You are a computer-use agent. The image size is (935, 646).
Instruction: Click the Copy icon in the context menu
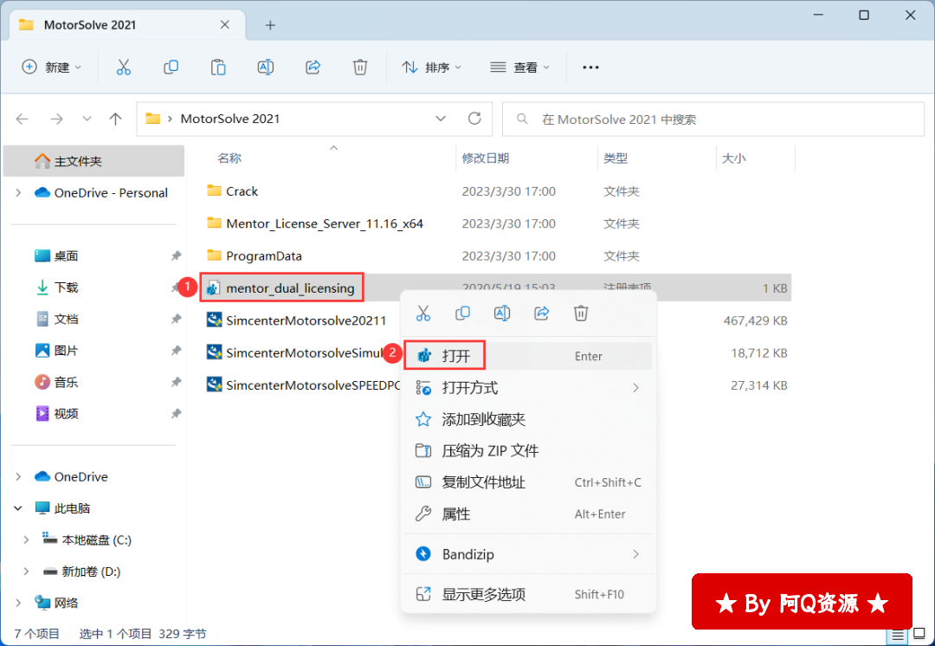462,313
